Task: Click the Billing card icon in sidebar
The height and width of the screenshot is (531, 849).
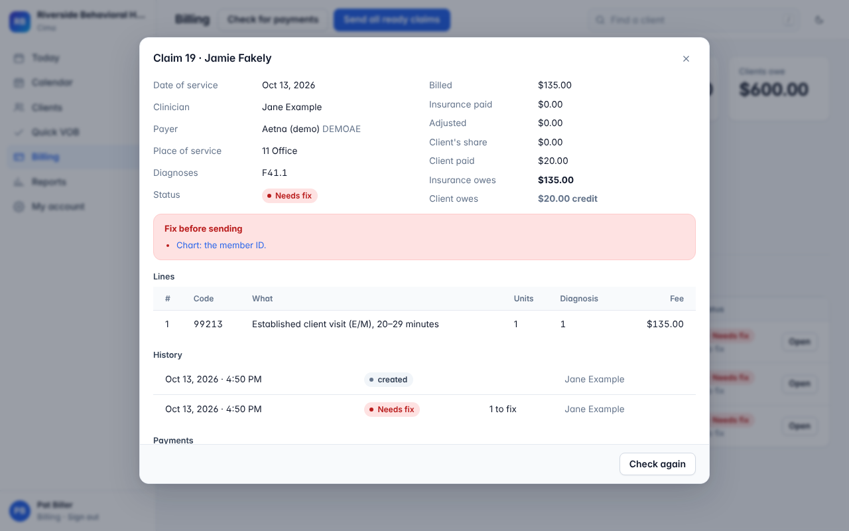Action: [19, 157]
